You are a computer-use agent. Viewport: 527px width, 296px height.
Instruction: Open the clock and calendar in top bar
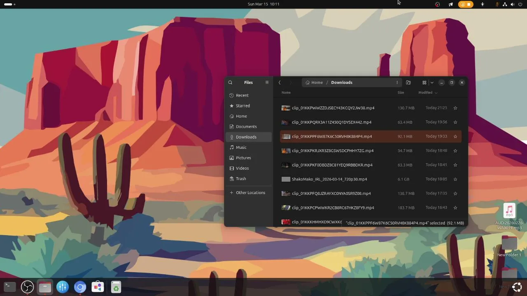pos(263,4)
